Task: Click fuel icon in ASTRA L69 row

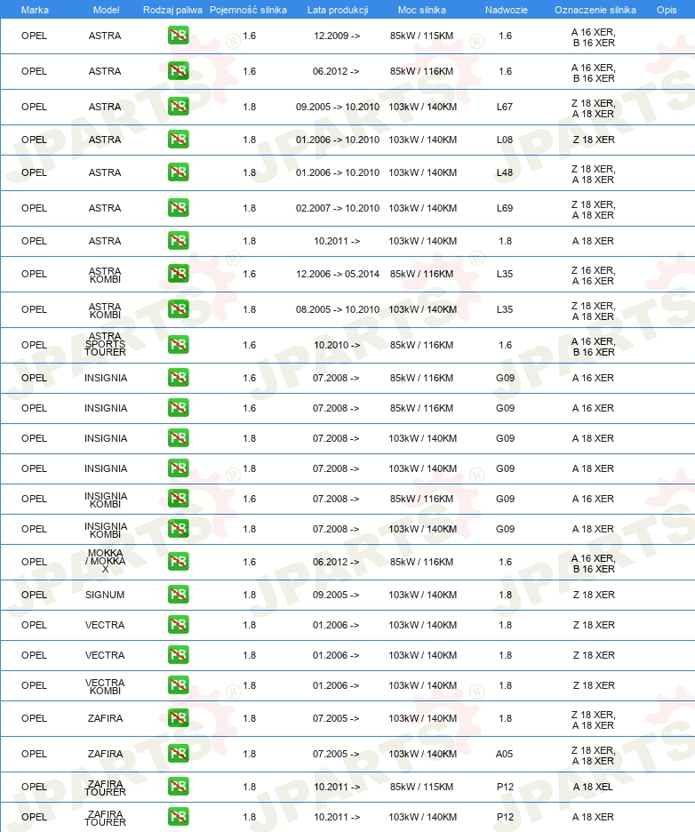Action: tap(179, 208)
